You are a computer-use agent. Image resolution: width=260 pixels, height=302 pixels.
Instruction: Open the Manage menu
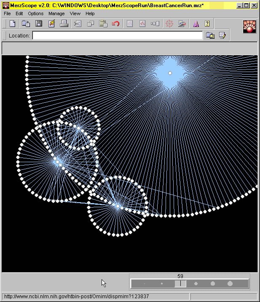[56, 13]
